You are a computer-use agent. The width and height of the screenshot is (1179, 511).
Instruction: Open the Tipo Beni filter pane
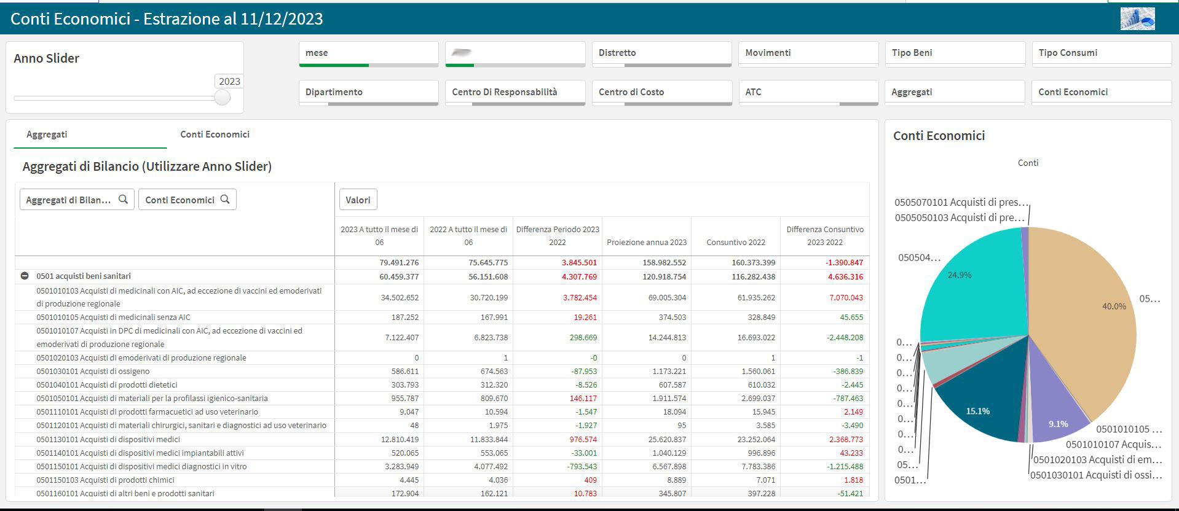click(x=955, y=54)
